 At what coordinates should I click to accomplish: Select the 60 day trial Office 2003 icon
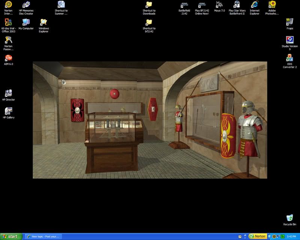pyautogui.click(x=8, y=25)
